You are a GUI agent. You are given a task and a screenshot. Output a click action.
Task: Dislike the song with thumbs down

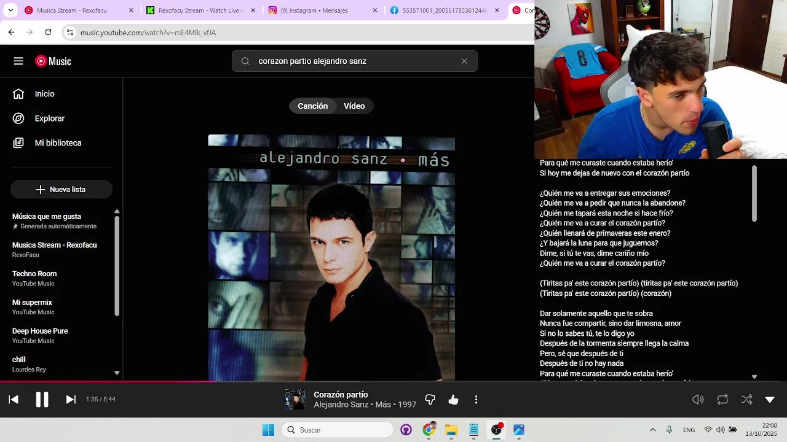430,400
